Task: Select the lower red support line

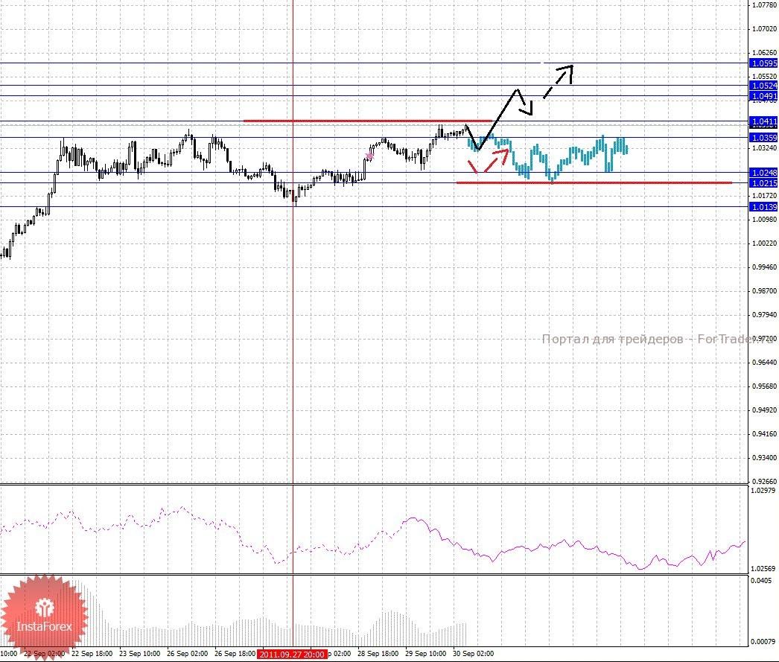Action: 596,182
